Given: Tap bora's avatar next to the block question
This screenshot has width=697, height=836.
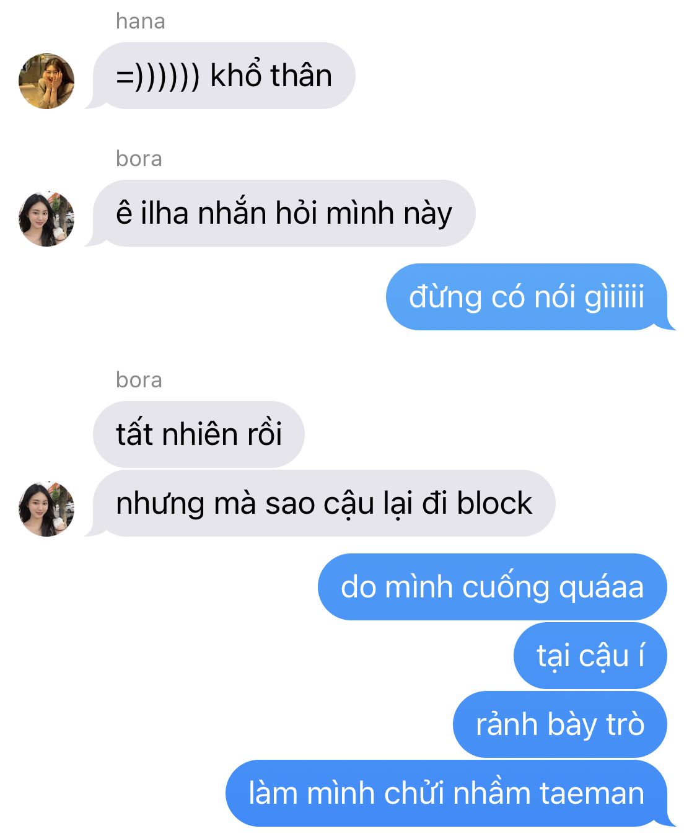Looking at the screenshot, I should [46, 509].
